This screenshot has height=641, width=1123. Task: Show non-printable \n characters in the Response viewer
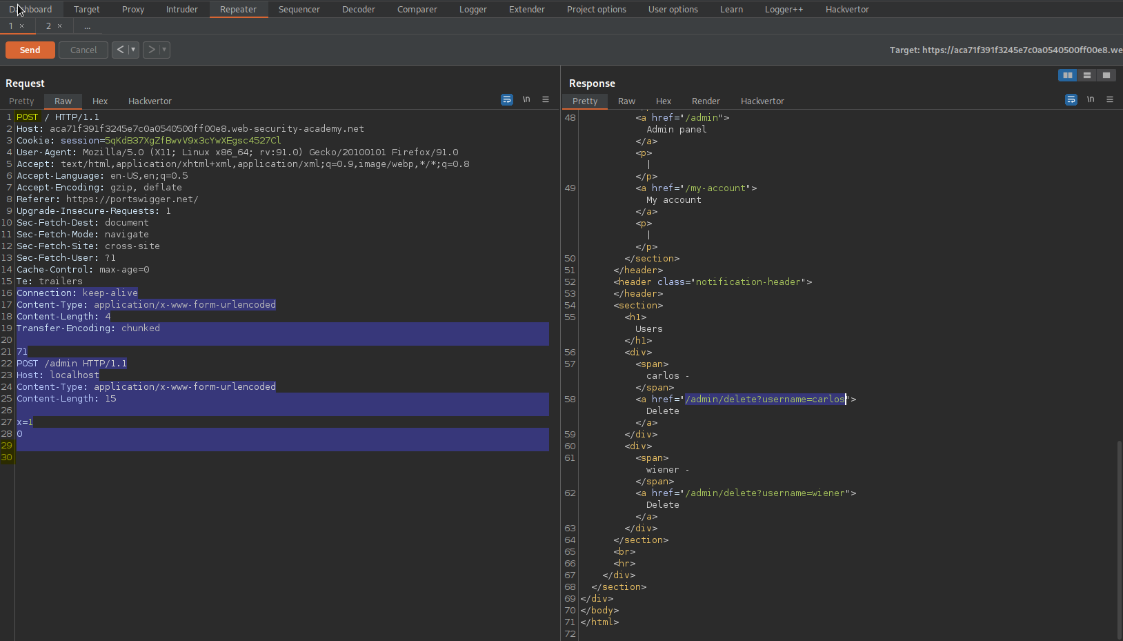click(1091, 100)
